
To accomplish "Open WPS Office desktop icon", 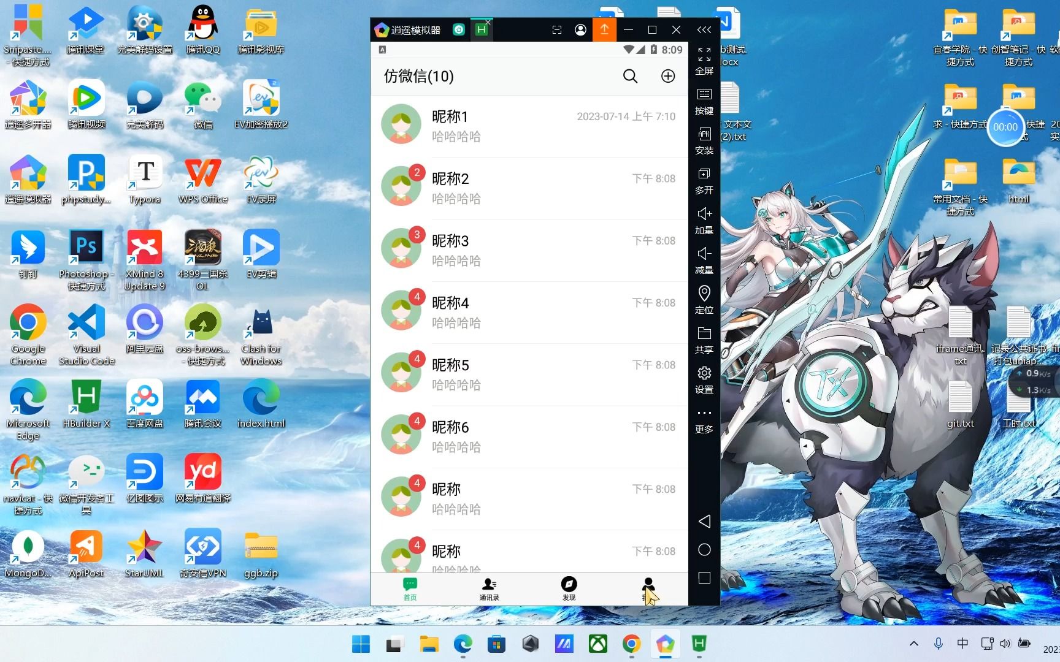I will tap(203, 180).
